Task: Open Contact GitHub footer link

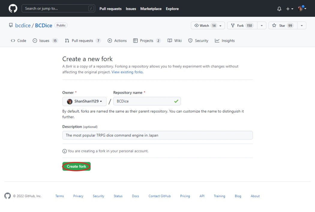Action: pos(160,196)
